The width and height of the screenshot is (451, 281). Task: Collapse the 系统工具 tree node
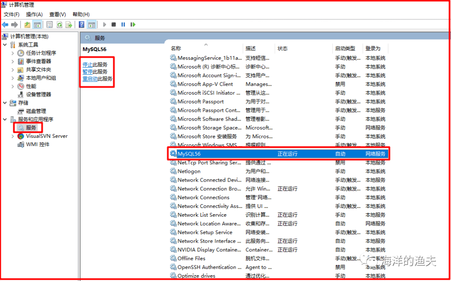(5, 45)
